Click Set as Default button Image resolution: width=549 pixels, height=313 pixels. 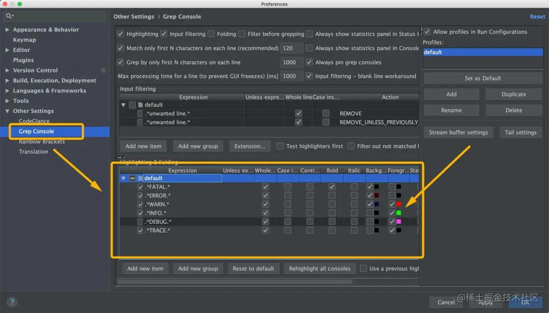(483, 78)
